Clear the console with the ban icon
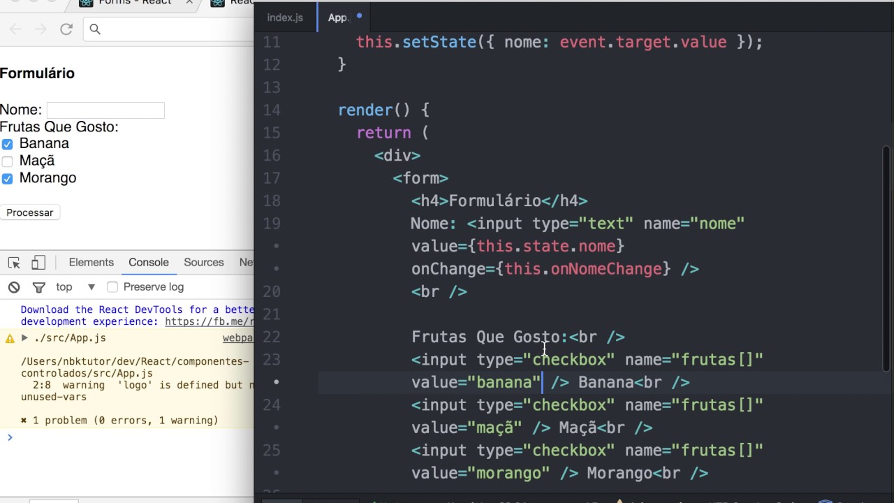The image size is (894, 503). 14,287
